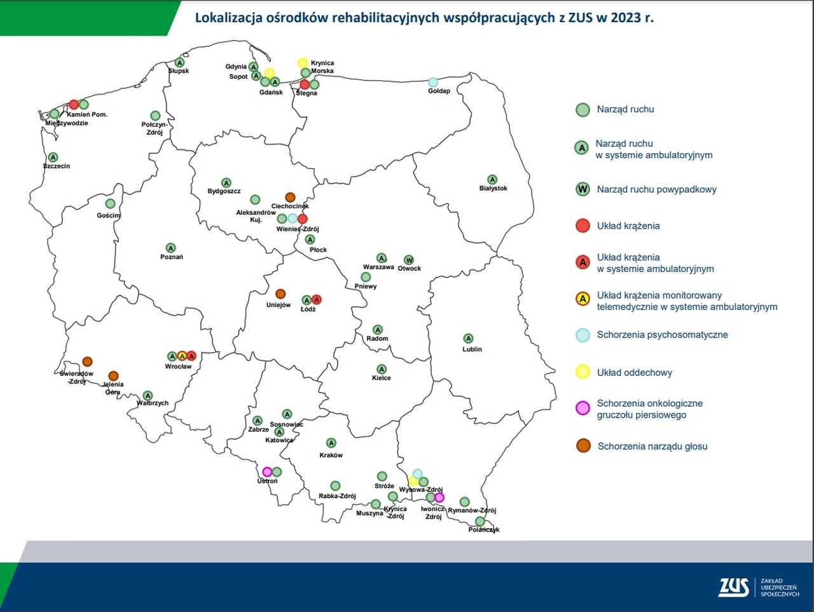This screenshot has height=612, width=814.
Task: Click the 'Wysowa-Zdrój' label text
Action: click(421, 490)
